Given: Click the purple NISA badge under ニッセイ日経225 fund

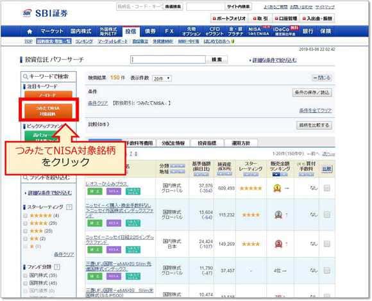Looking at the screenshot, I should [x=114, y=250].
